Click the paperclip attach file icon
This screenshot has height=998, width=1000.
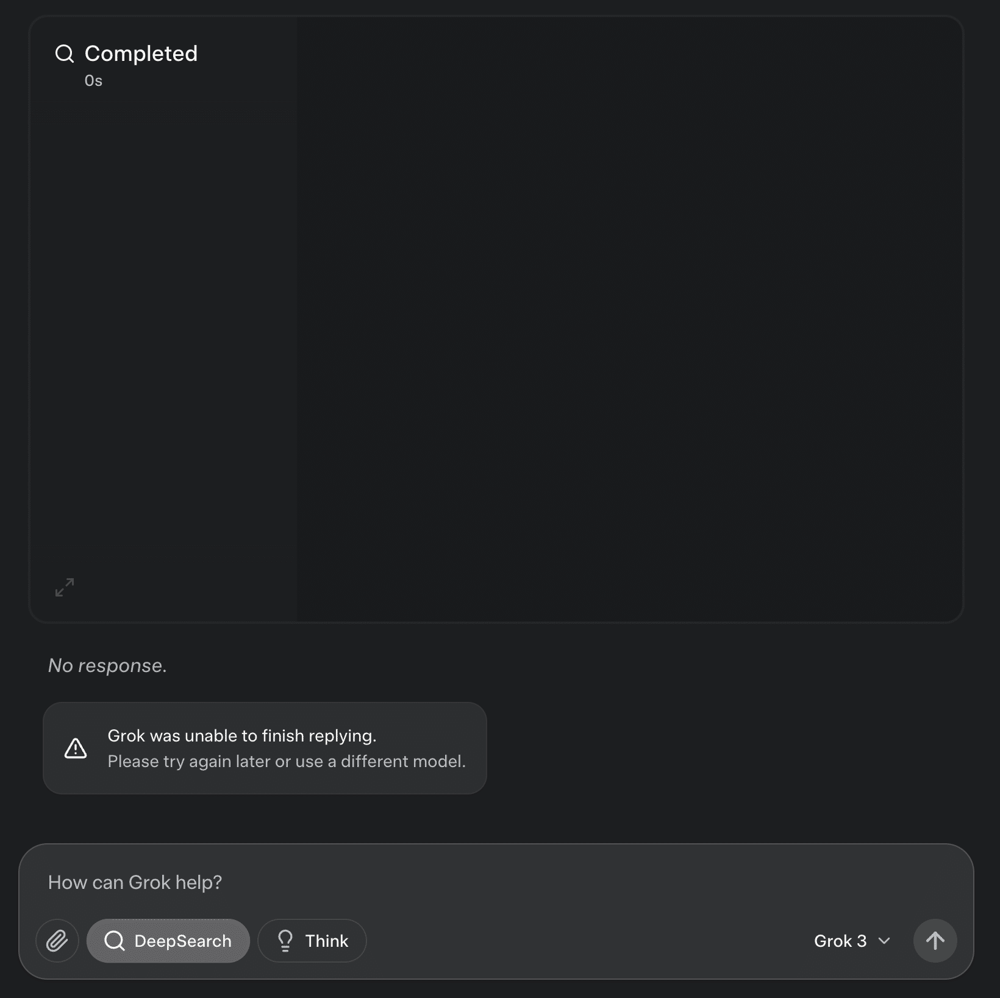click(x=57, y=941)
